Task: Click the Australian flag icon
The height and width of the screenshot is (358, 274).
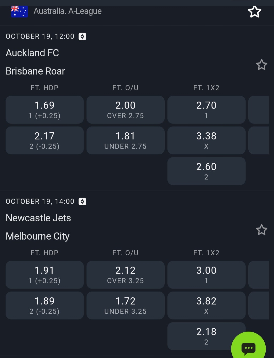Action: pos(19,11)
